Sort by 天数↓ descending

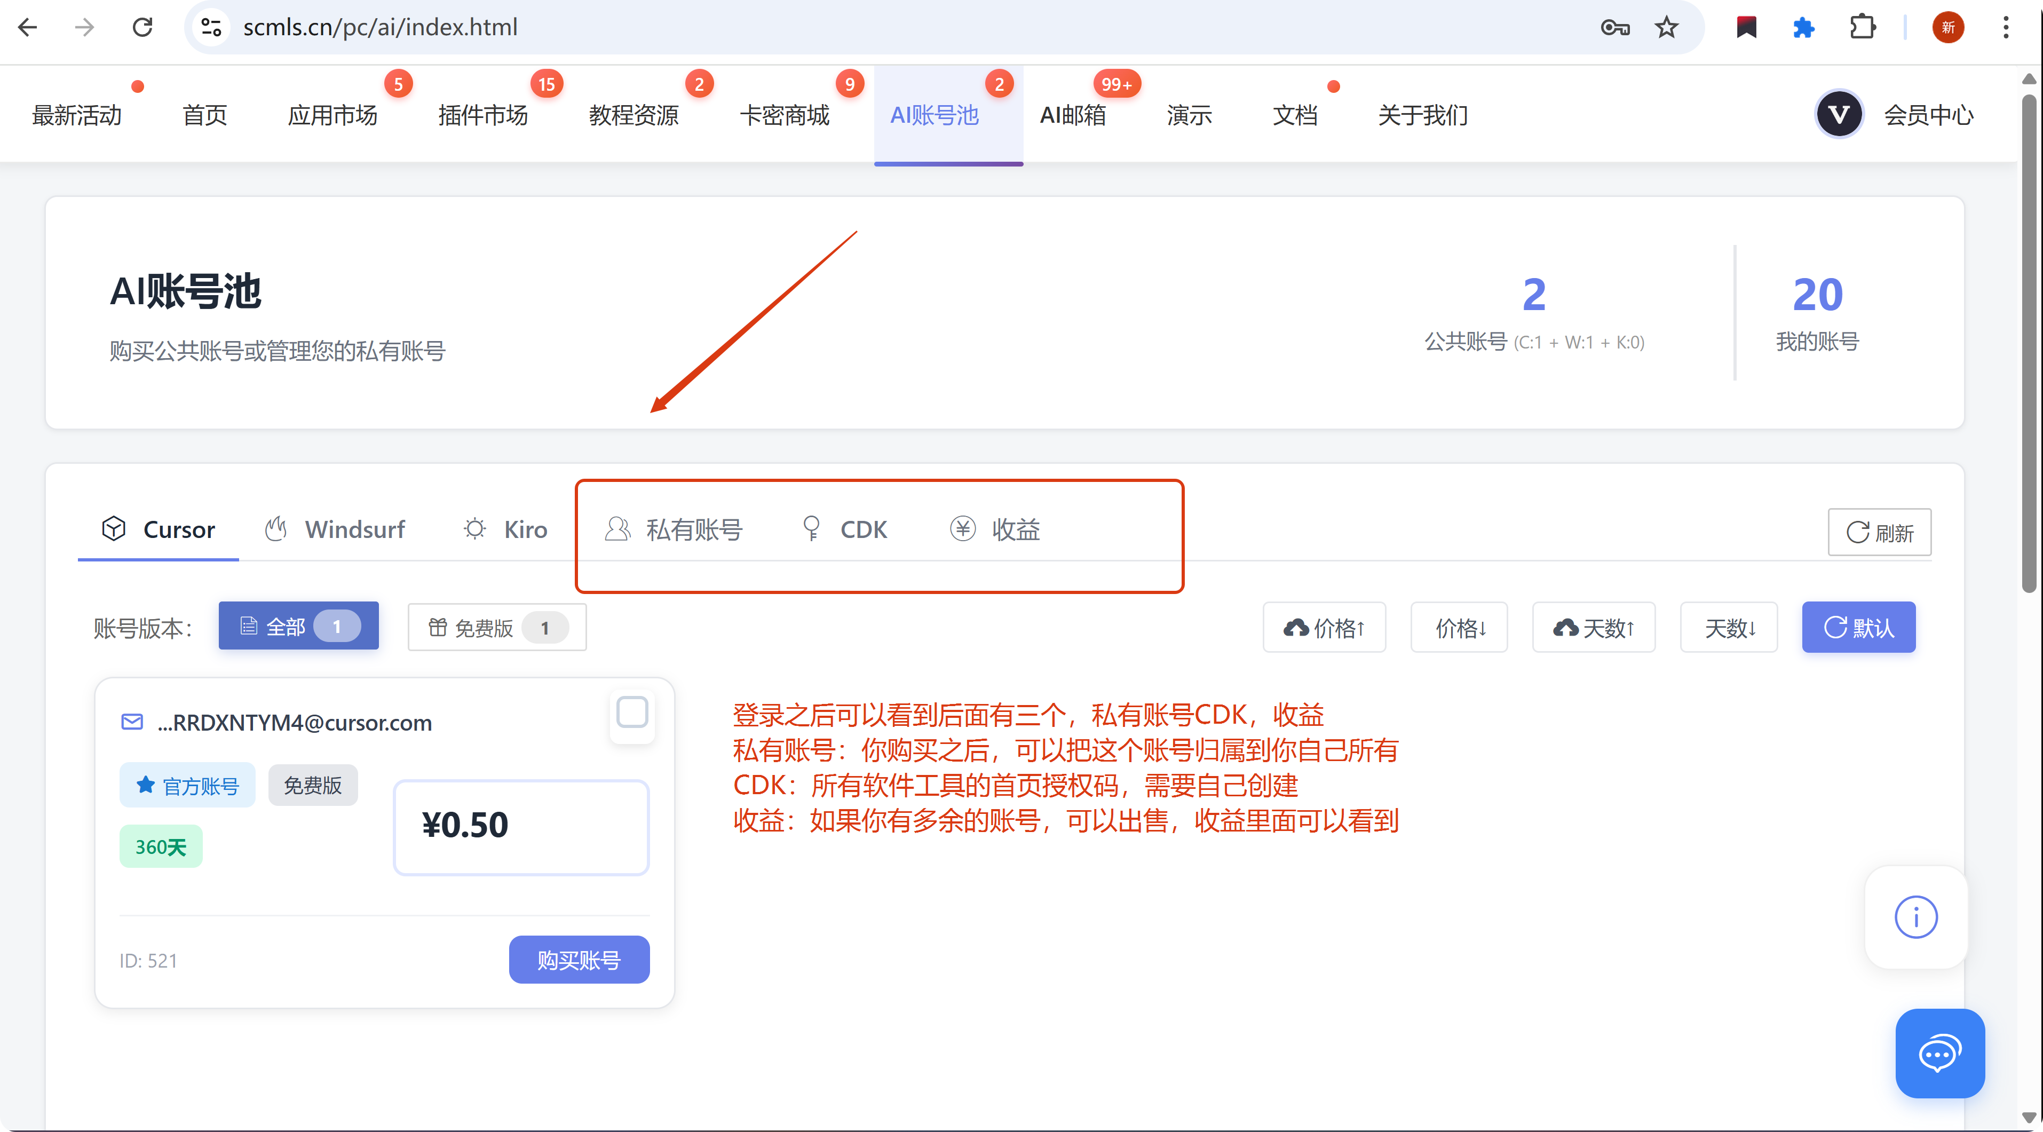pos(1728,628)
